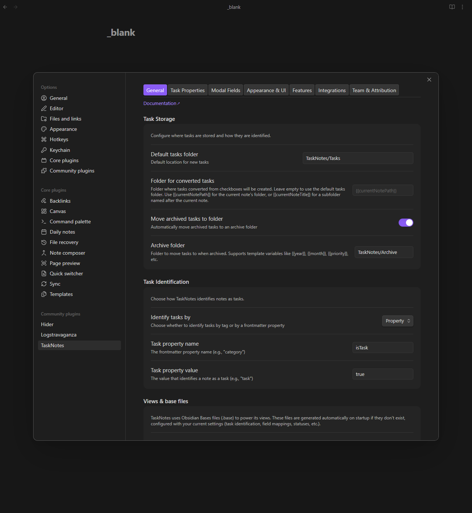
Task: Edit the Task property value field
Action: [382, 374]
